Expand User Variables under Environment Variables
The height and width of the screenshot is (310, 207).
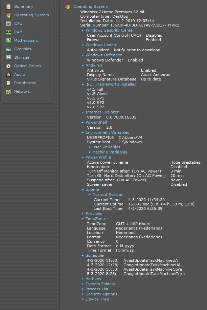point(106,147)
